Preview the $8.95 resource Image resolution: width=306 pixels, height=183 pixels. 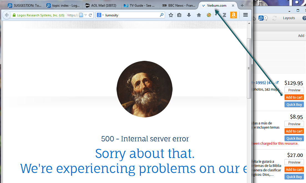294,124
